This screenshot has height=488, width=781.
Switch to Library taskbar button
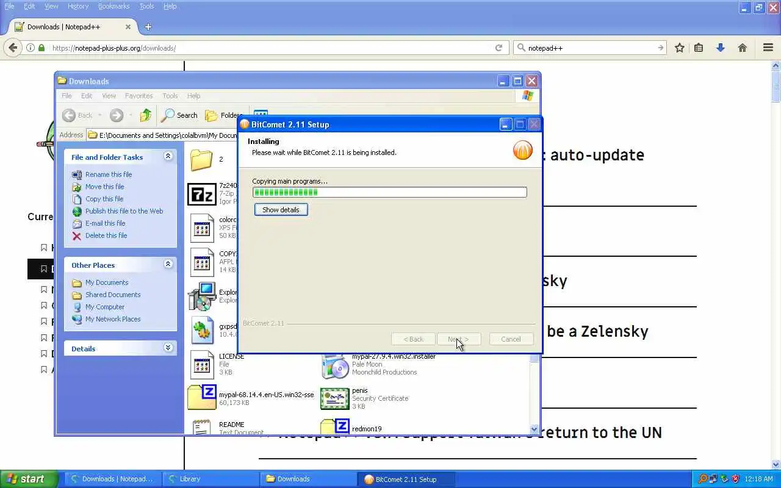point(211,479)
